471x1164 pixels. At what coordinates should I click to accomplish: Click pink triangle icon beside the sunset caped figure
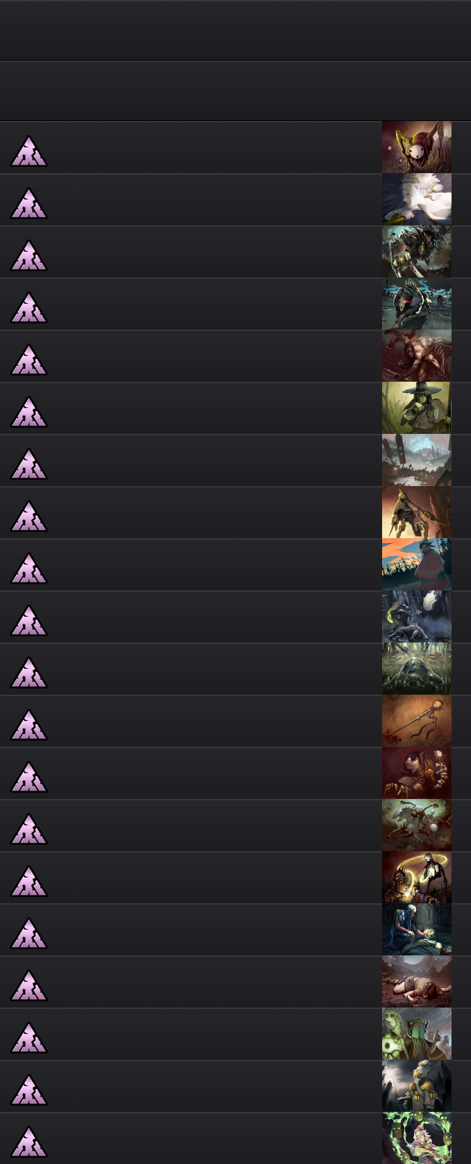click(x=29, y=569)
